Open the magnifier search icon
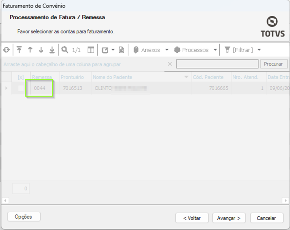Screen dimensions: 290x230 pyautogui.click(x=65, y=50)
